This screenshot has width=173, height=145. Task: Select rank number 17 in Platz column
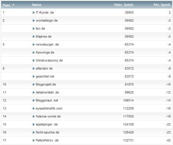tap(5, 140)
